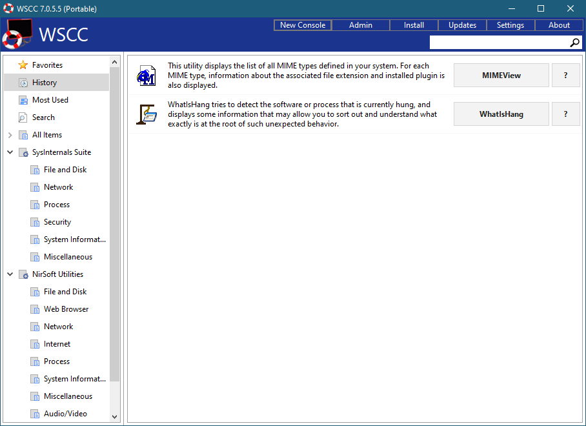The height and width of the screenshot is (426, 586).
Task: Collapse the SysInternals Suite tree node
Action: click(10, 152)
